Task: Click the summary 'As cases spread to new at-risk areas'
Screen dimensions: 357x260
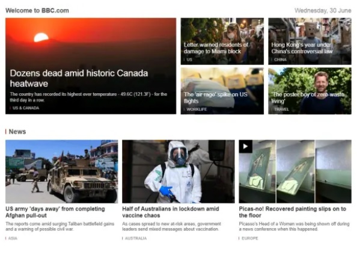Action: [171, 226]
